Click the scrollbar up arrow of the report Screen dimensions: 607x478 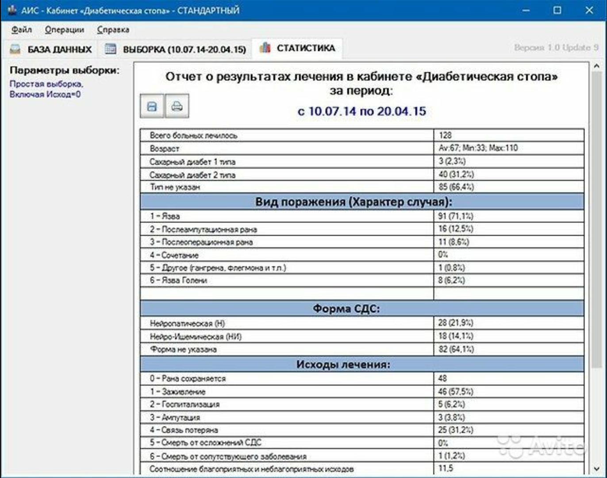[596, 66]
